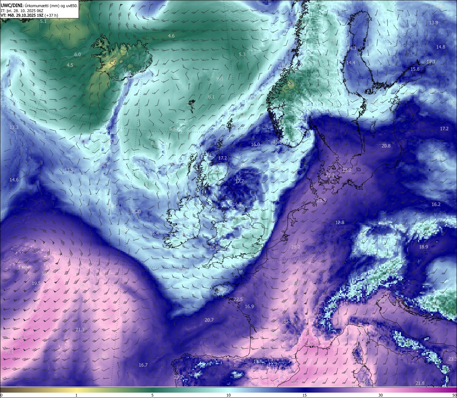Select the map value 21.8
Image resolution: width=457 pixels, height=398 pixels.
pos(420,383)
